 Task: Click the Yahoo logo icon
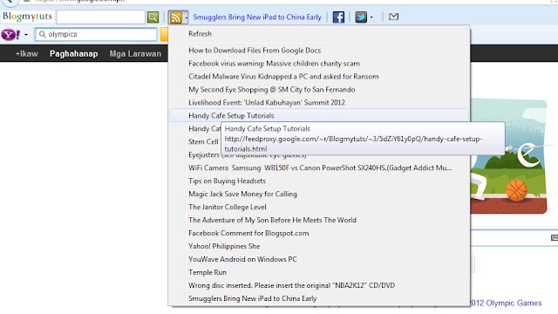pyautogui.click(x=10, y=35)
